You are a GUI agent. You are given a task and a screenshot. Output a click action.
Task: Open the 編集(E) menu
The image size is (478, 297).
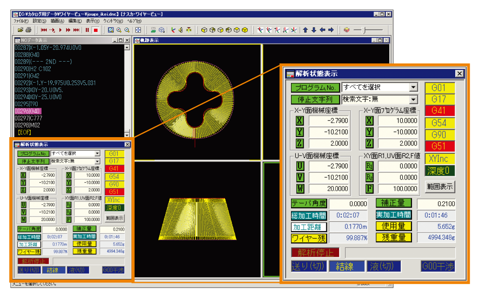point(75,21)
